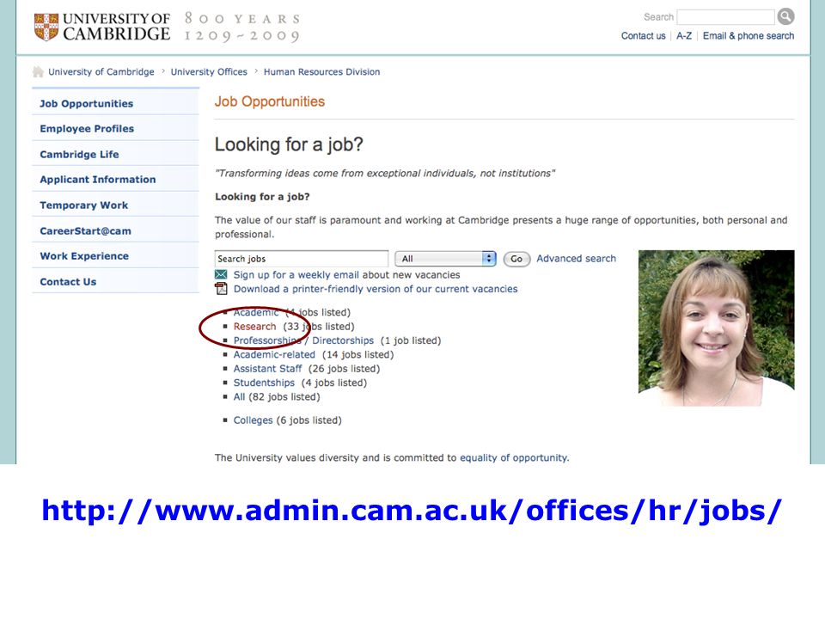The width and height of the screenshot is (825, 619).
Task: Click the Contact us link in header
Action: pyautogui.click(x=643, y=36)
